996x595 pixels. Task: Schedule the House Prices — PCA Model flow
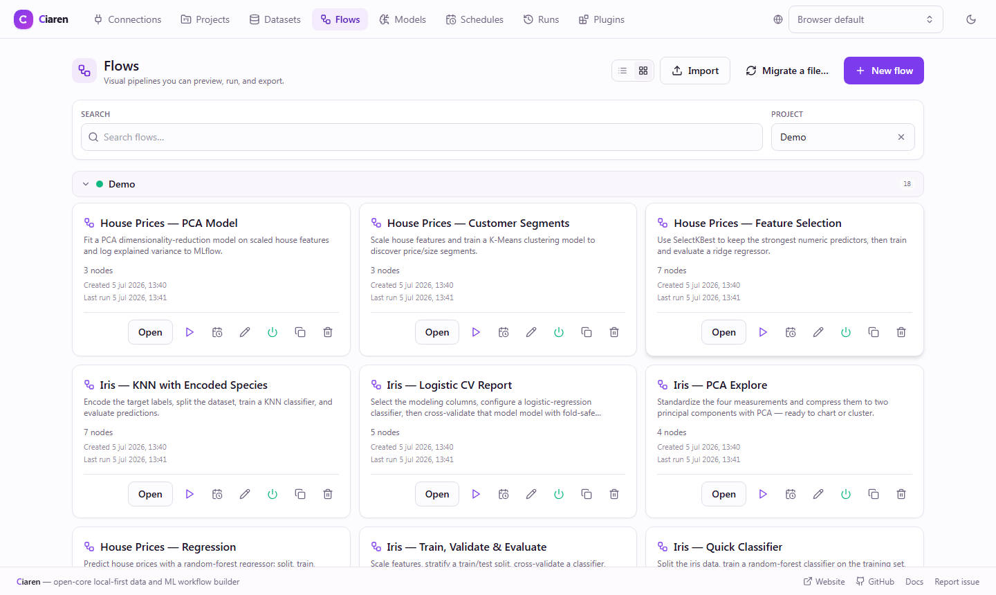[217, 332]
